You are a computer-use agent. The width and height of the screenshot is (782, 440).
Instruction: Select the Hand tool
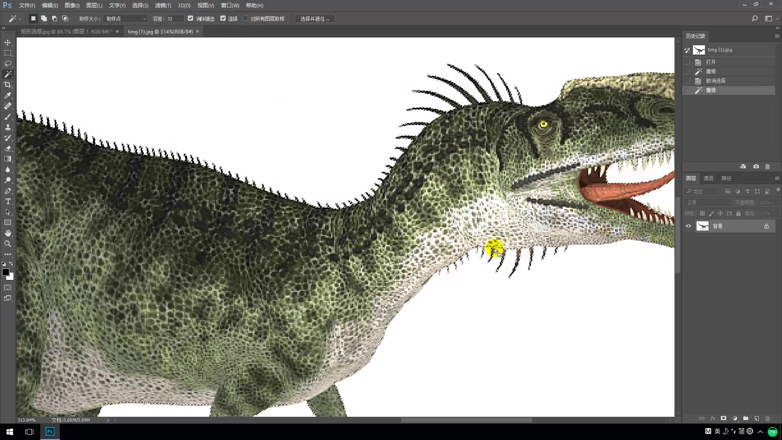[x=8, y=233]
